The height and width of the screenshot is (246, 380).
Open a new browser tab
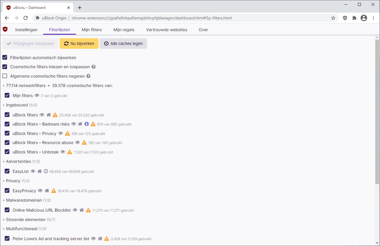tap(80, 8)
